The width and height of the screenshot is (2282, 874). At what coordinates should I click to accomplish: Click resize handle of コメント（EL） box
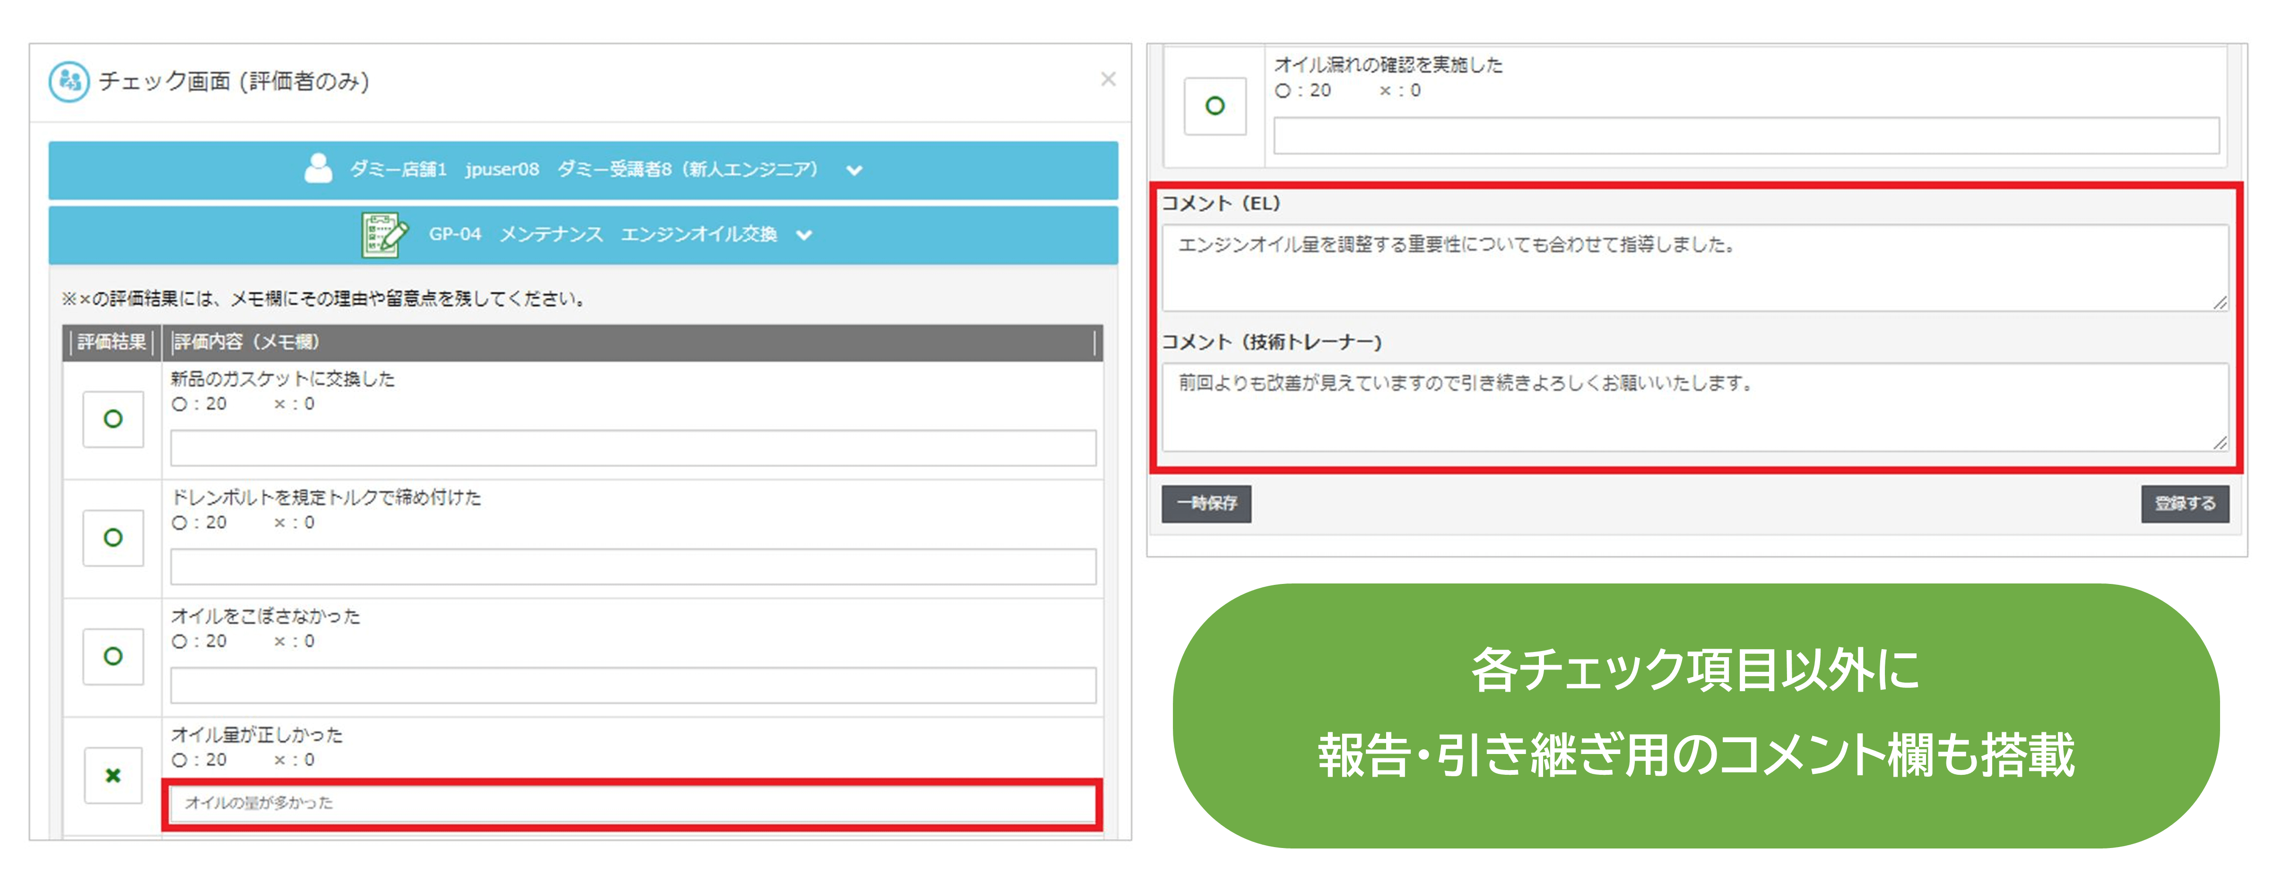coord(2219,303)
